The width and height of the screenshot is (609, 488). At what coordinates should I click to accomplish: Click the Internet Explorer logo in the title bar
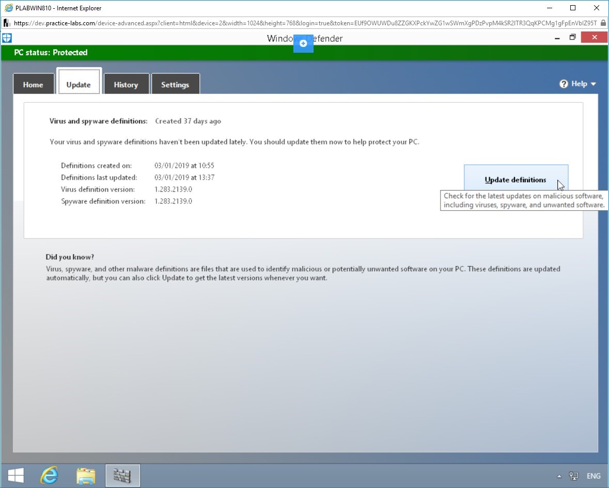pyautogui.click(x=9, y=8)
